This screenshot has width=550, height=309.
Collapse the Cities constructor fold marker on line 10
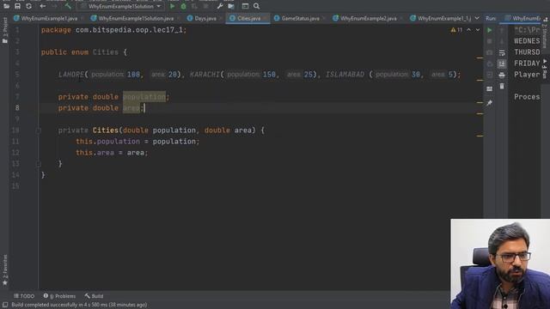39,130
